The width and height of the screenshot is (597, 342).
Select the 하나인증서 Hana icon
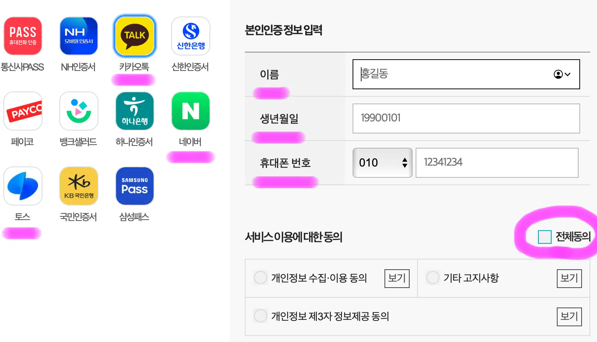click(134, 111)
